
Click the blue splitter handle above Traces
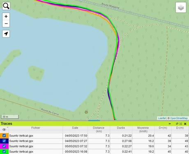tap(94, 121)
